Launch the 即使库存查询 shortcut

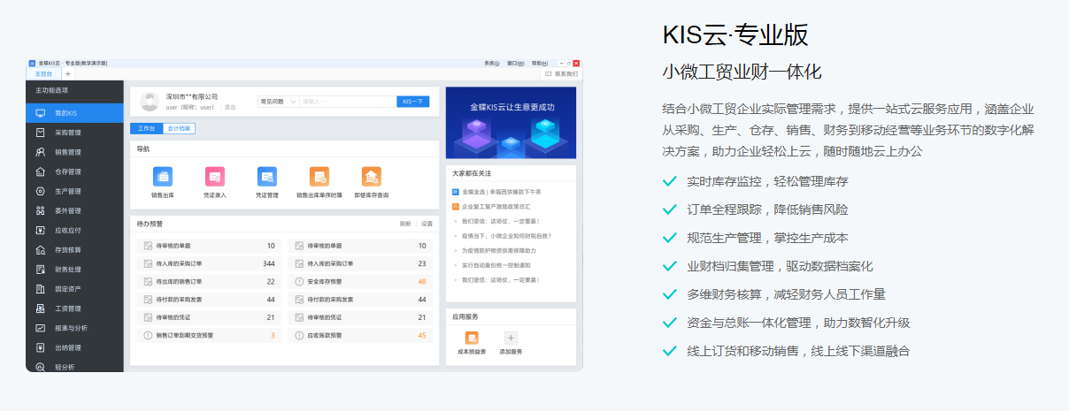372,181
